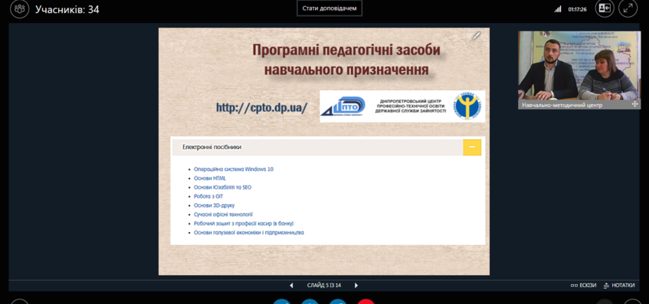Open the participants list icon
This screenshot has height=304, width=649.
(19, 9)
